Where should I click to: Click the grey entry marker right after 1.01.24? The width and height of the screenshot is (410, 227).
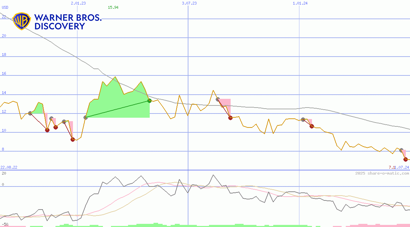303,119
